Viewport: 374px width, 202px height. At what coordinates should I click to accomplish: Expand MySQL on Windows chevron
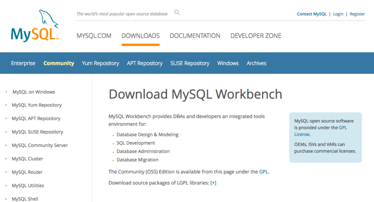[x=7, y=92]
